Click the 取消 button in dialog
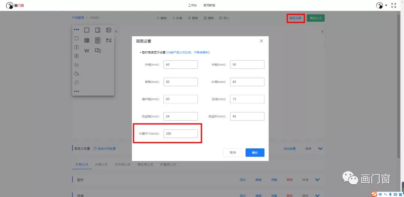The width and height of the screenshot is (404, 197). click(x=233, y=153)
